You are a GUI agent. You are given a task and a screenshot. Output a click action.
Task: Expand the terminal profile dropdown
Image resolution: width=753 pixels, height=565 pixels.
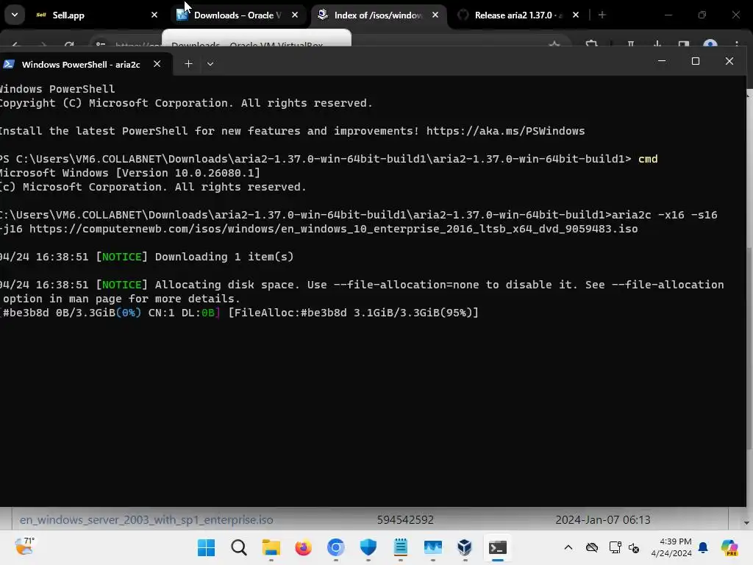pos(210,64)
